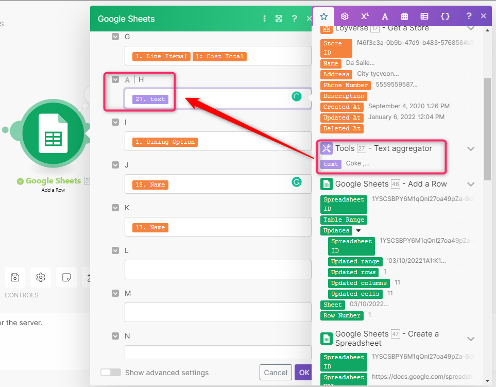Open the text functions tab

coord(385,16)
